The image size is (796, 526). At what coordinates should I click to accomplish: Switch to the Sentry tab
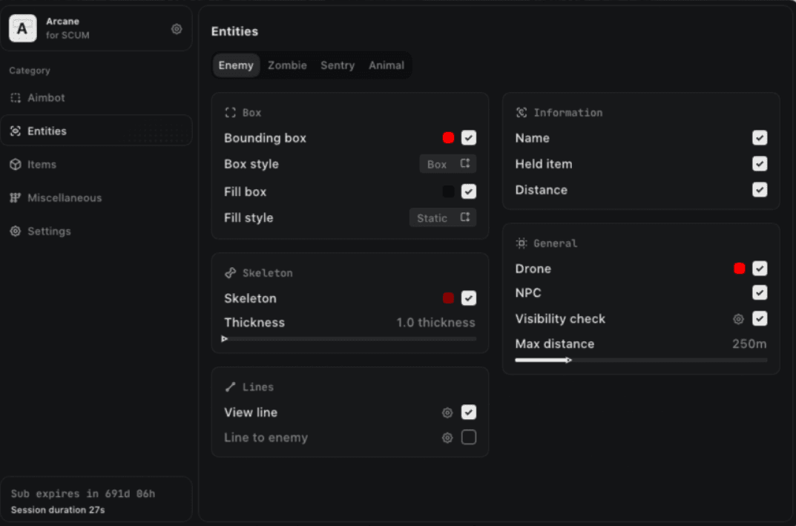(338, 65)
